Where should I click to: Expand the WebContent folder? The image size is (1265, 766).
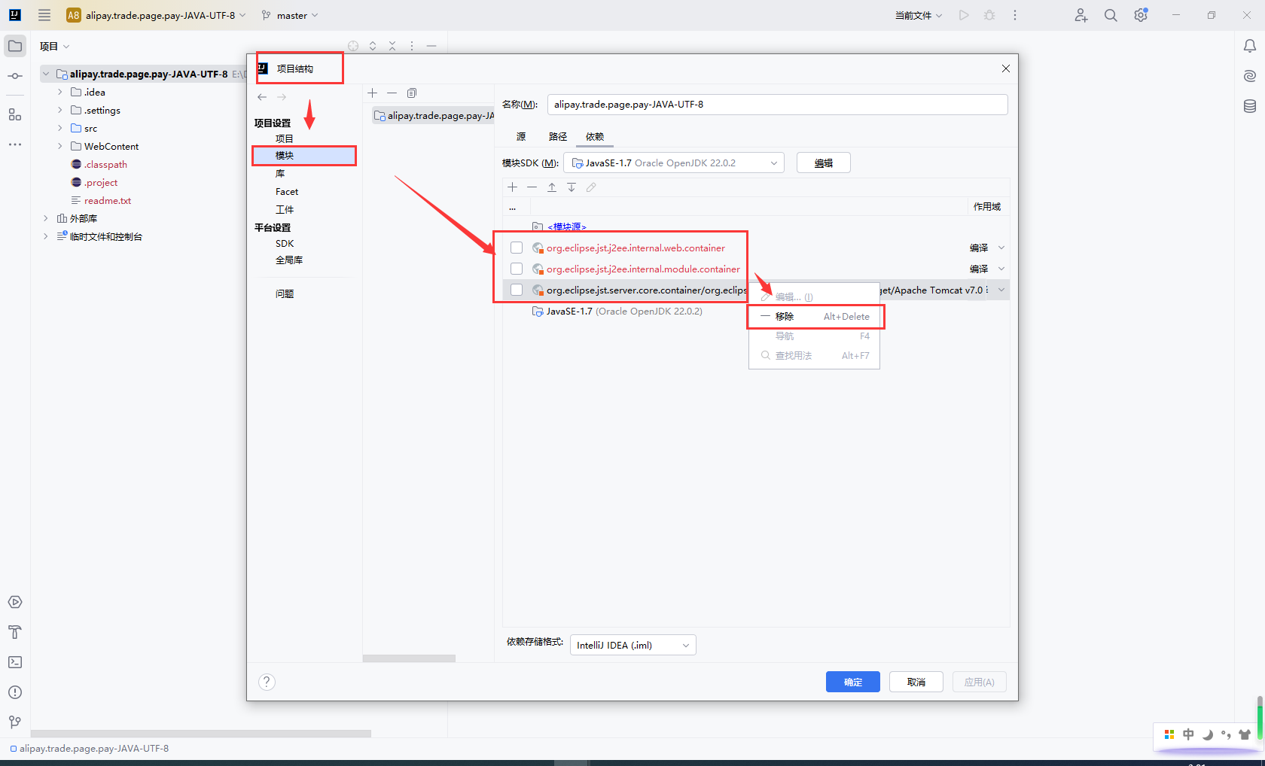click(60, 146)
